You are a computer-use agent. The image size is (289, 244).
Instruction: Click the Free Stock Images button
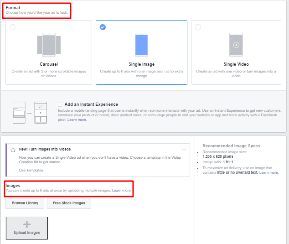69,203
